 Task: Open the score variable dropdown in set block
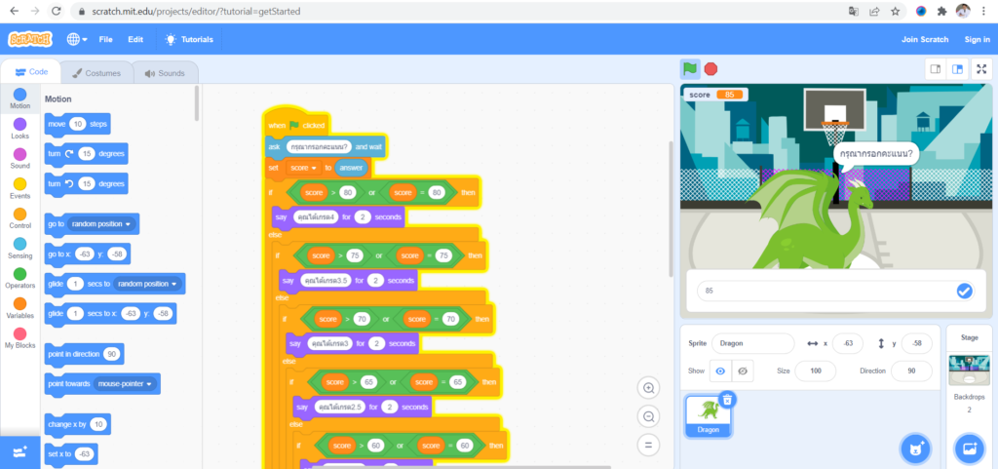pyautogui.click(x=304, y=168)
